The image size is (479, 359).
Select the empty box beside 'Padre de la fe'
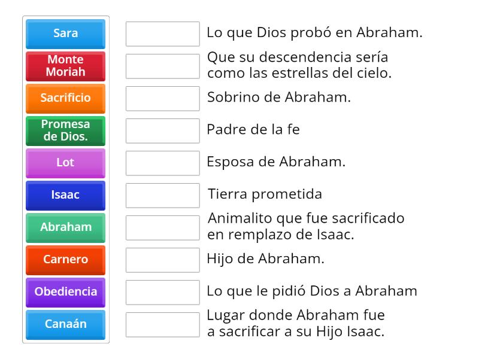coord(163,131)
